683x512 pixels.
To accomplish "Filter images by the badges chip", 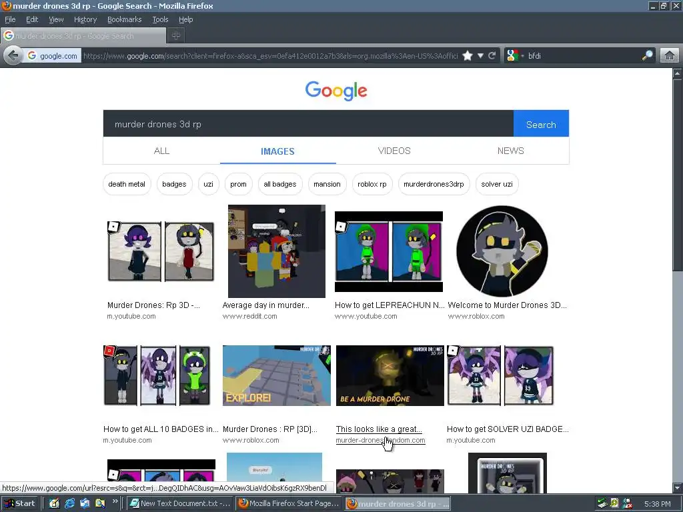I will point(174,184).
